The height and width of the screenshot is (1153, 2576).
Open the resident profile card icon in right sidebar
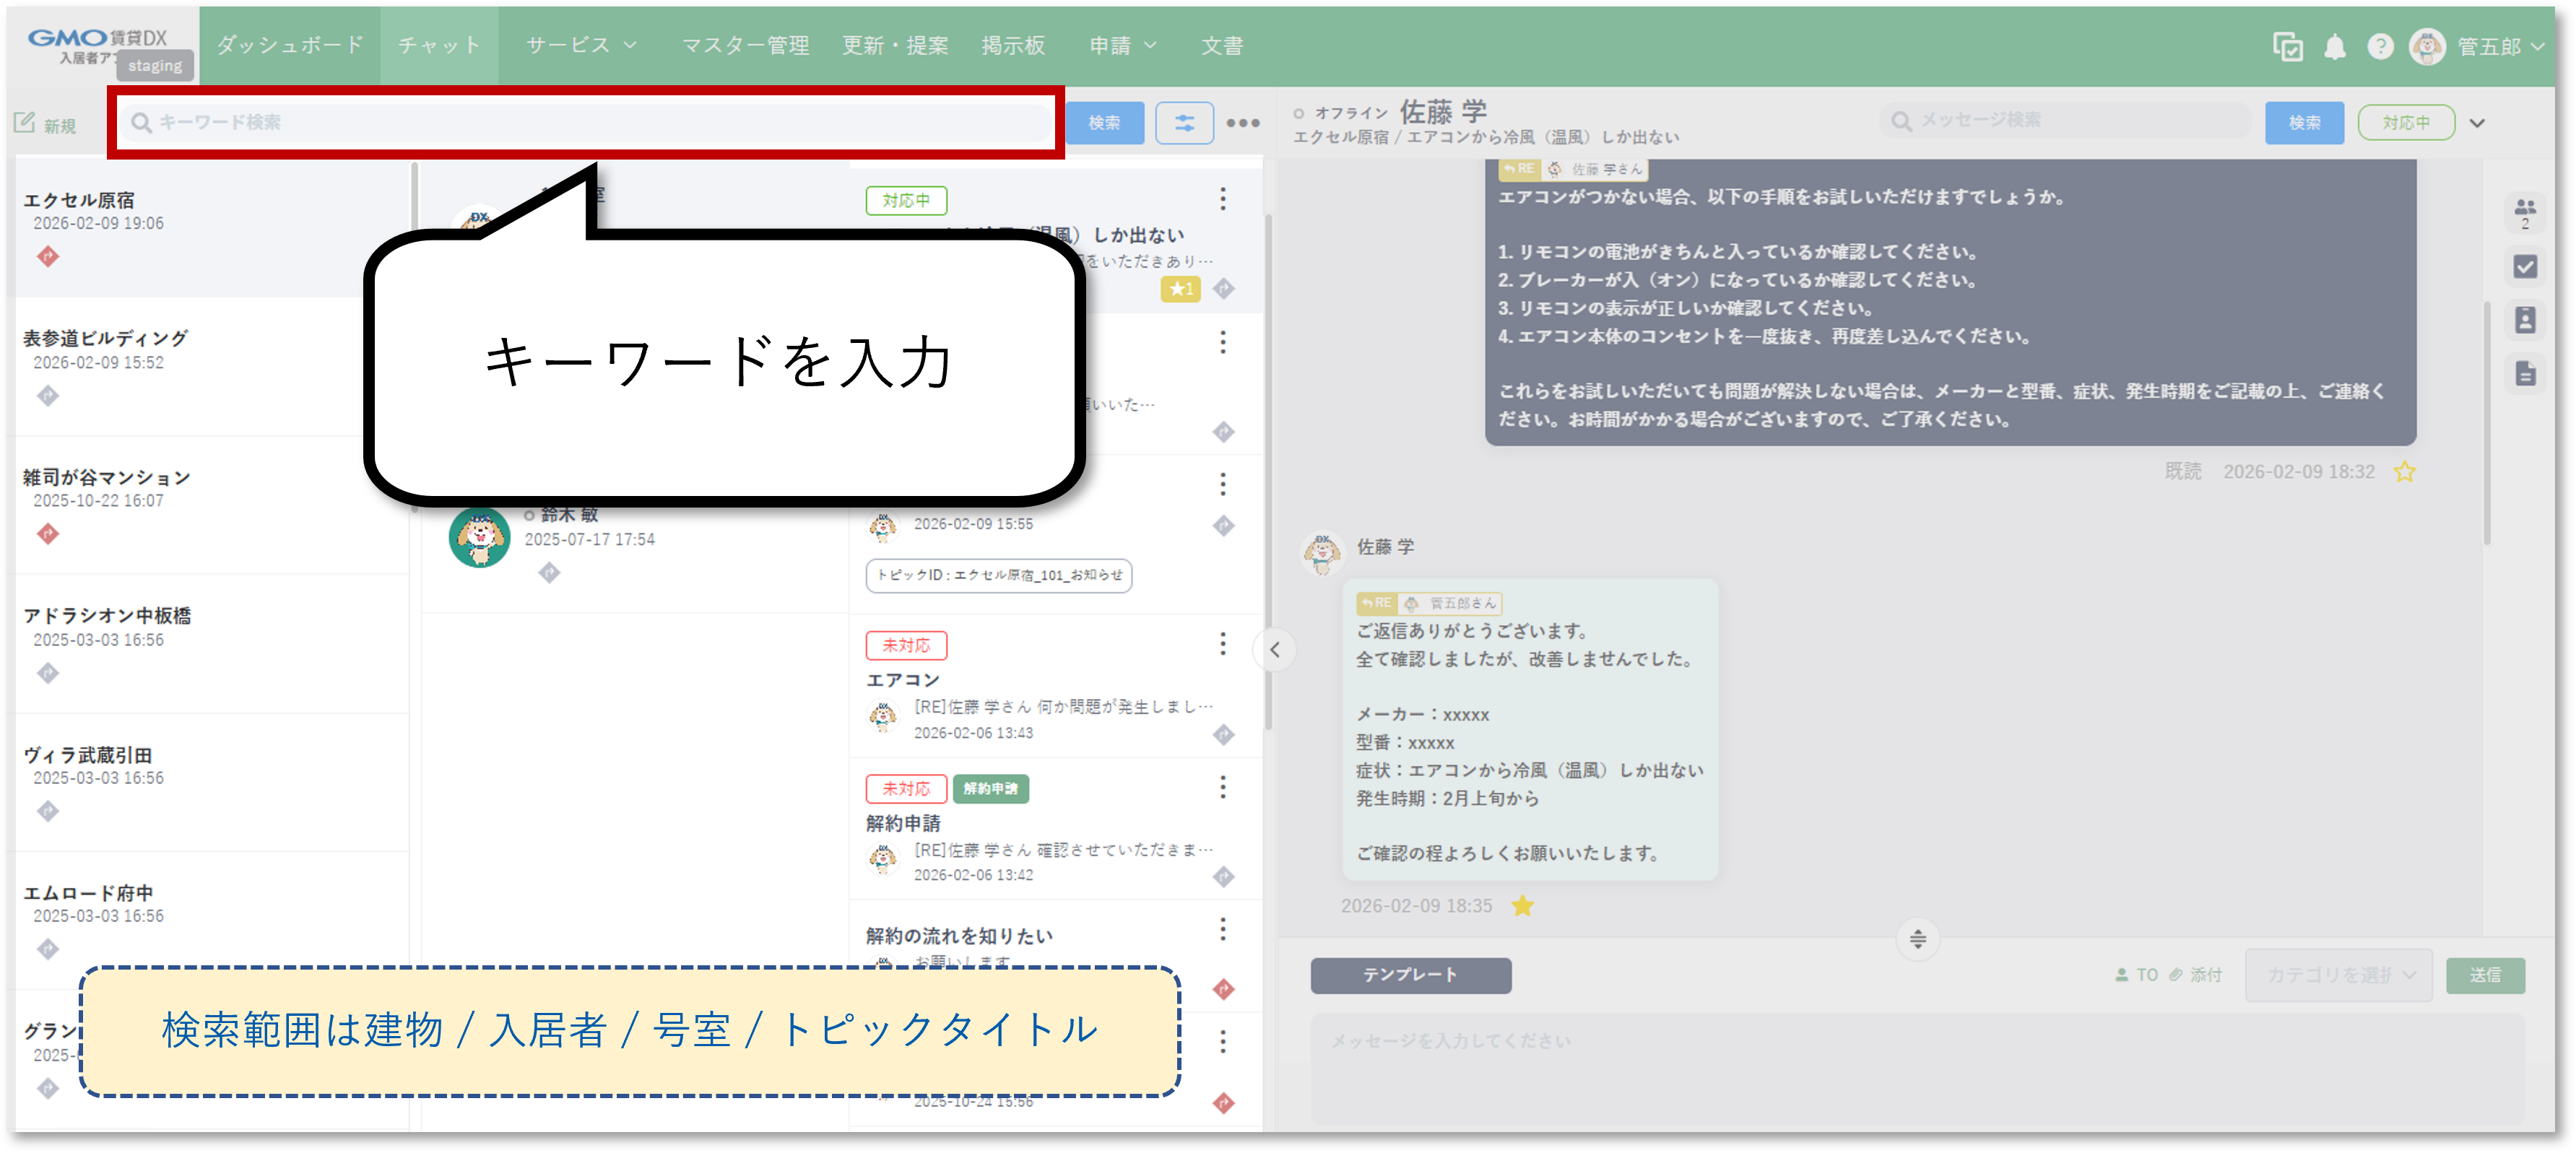click(x=2526, y=319)
